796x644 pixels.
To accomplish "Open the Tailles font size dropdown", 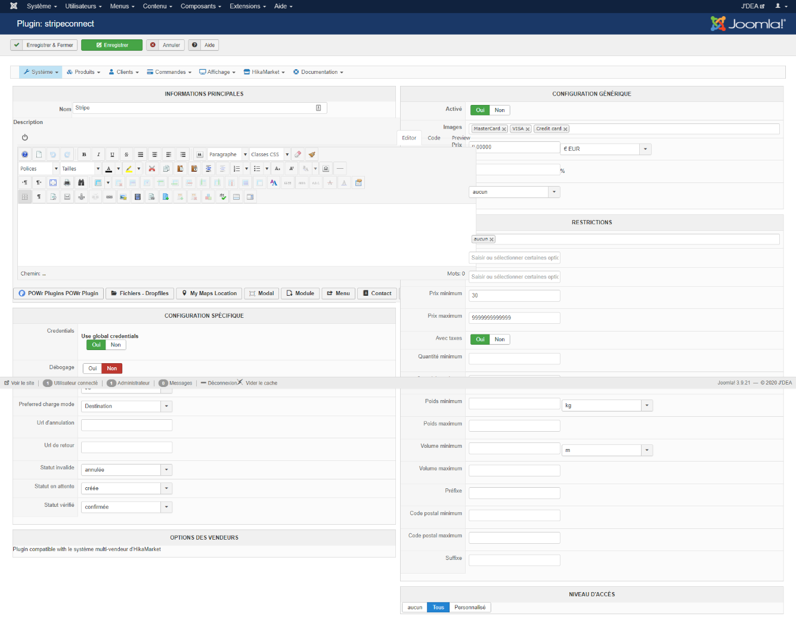I will tap(80, 169).
